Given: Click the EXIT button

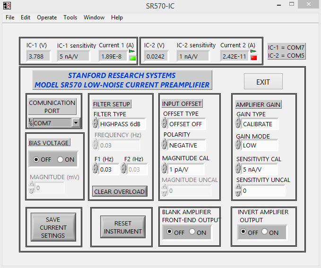Looking at the screenshot, I should coord(263,82).
